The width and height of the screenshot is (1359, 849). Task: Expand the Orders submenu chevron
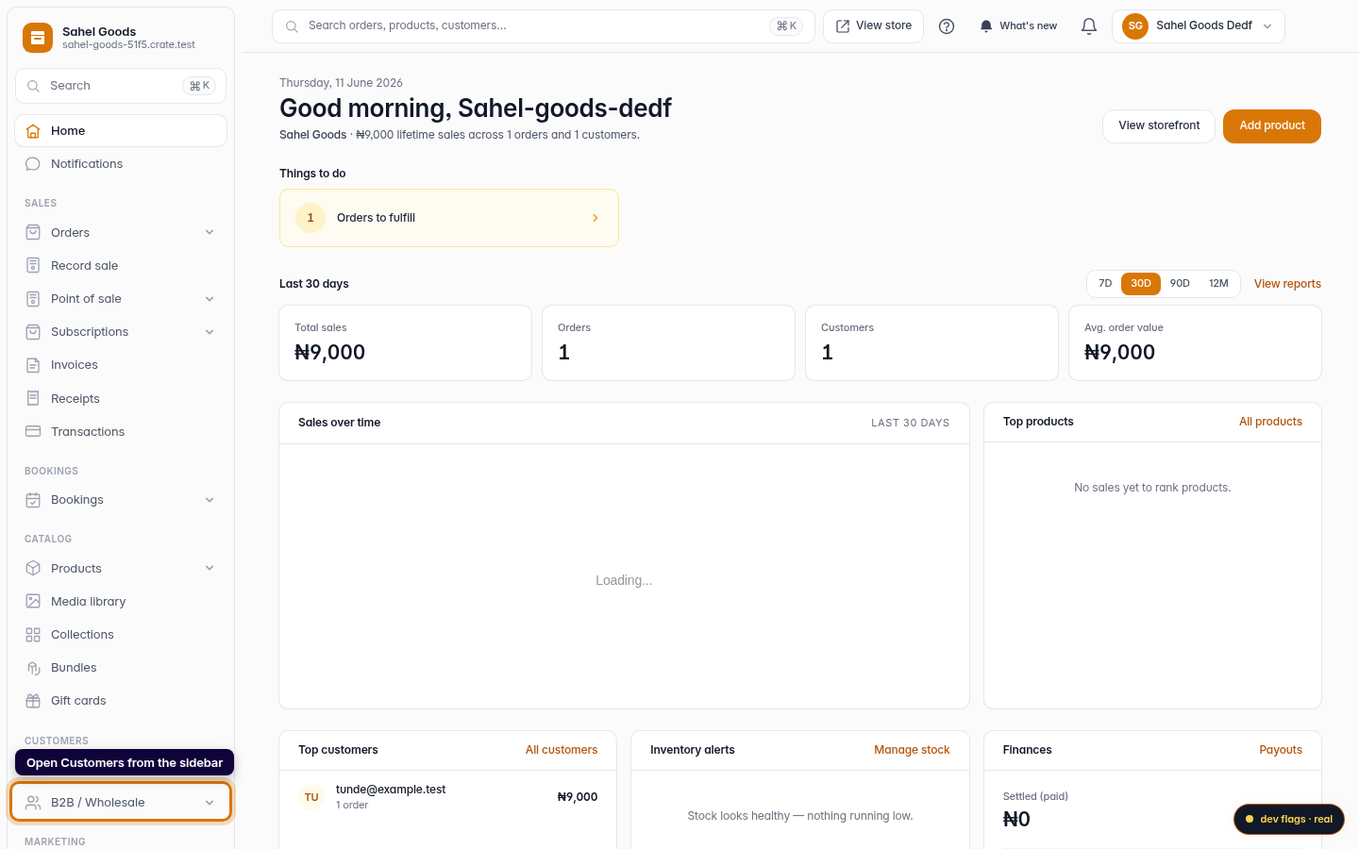click(x=210, y=232)
